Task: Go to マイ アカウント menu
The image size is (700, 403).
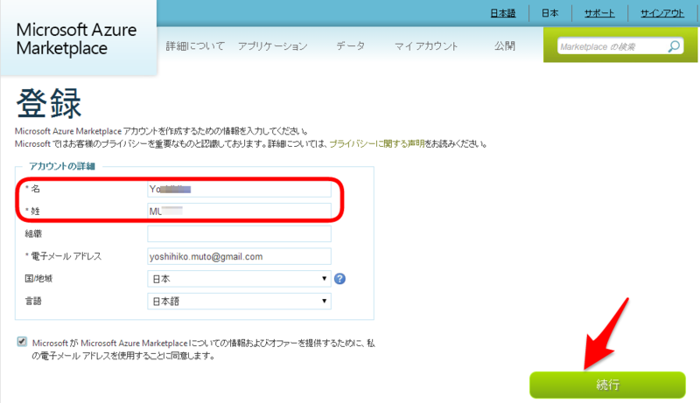Action: point(426,46)
